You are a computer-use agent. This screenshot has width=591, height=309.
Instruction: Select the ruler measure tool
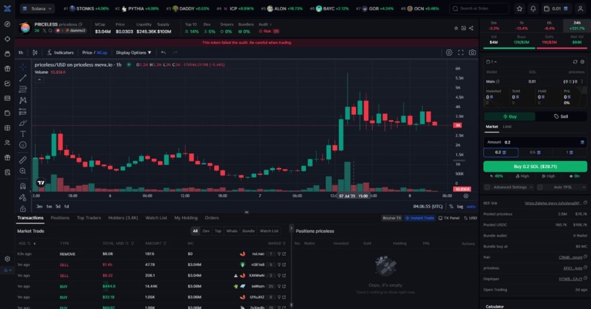click(23, 160)
